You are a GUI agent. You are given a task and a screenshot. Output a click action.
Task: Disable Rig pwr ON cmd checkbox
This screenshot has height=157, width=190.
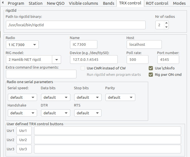pyautogui.click(x=151, y=75)
